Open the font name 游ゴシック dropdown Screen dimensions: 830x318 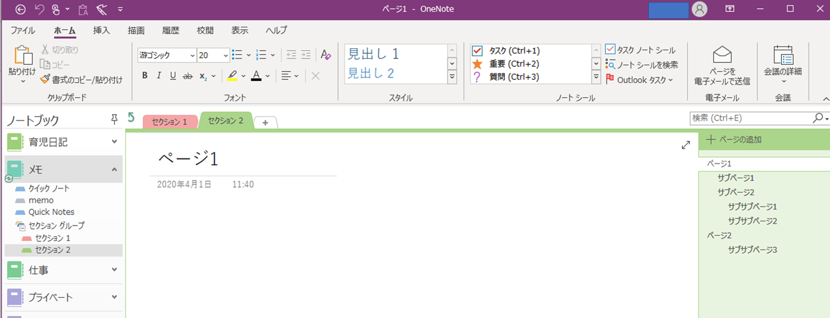coord(192,55)
